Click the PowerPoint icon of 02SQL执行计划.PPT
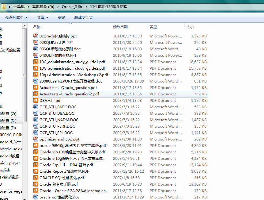264x200 pixels. pyautogui.click(x=36, y=42)
